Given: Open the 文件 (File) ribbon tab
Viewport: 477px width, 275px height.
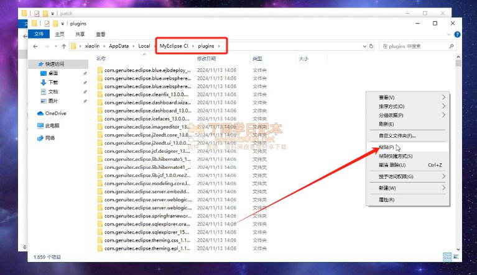Looking at the screenshot, I should coord(39,34).
